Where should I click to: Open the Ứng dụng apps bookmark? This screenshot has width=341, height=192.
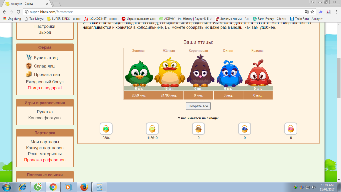11,19
